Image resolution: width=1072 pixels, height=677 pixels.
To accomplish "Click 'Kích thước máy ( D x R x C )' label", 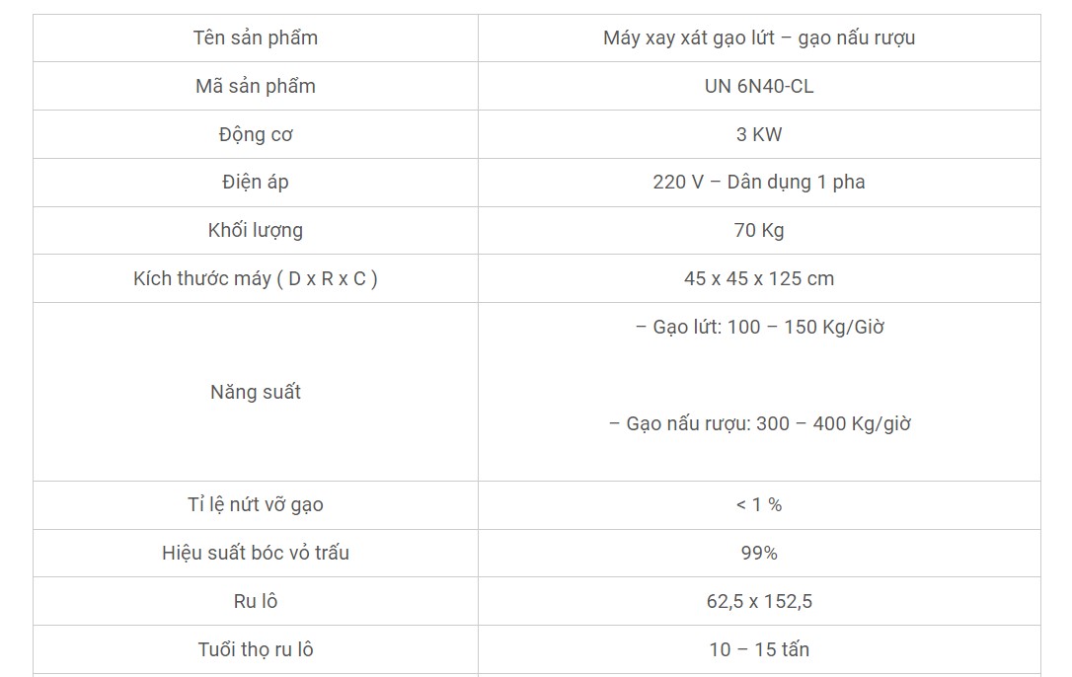I will (x=256, y=278).
